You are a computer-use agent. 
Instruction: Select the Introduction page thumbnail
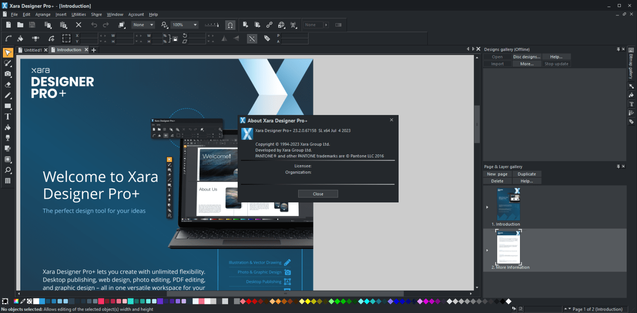(508, 204)
